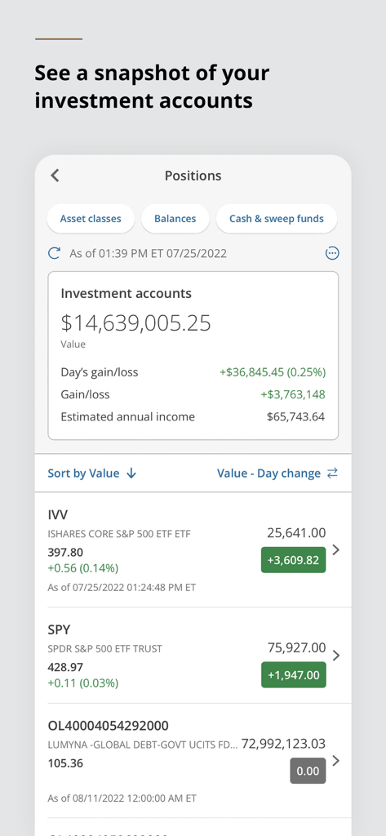This screenshot has width=386, height=836.
Task: Swap column view with the arrows icon
Action: click(333, 473)
